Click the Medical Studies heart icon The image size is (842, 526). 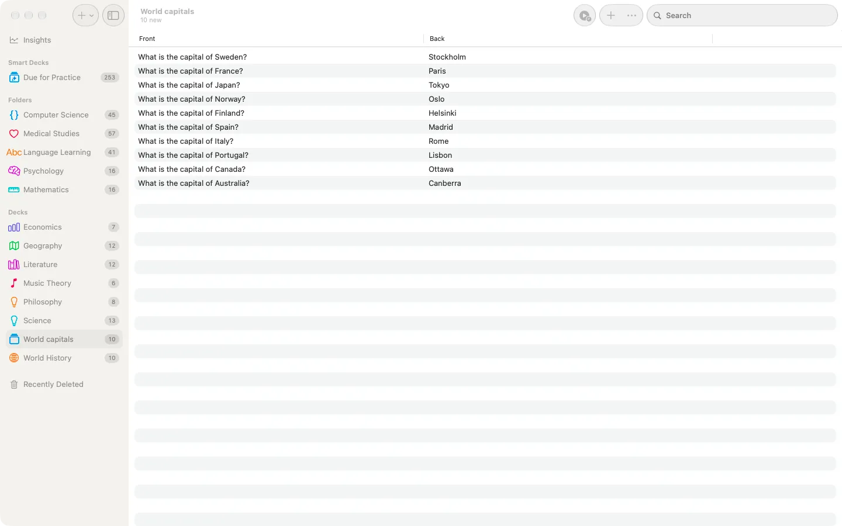tap(14, 134)
